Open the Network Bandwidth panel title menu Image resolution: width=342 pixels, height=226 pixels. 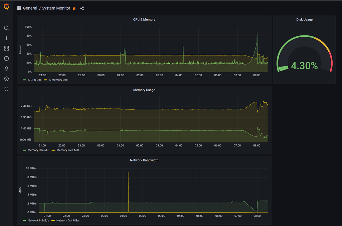coord(144,160)
